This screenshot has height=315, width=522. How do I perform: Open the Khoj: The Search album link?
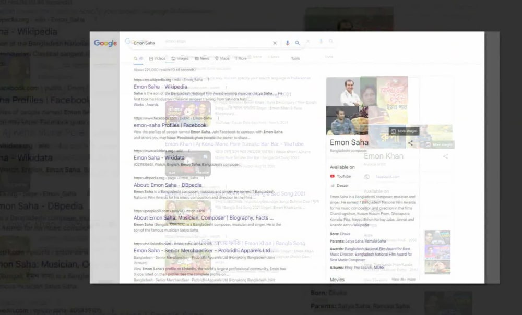(x=358, y=268)
